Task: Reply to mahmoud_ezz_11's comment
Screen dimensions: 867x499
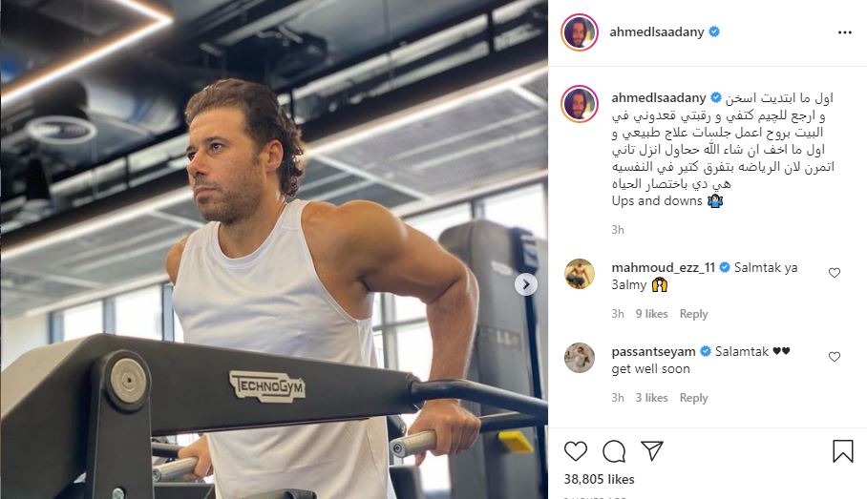Action: pyautogui.click(x=693, y=314)
